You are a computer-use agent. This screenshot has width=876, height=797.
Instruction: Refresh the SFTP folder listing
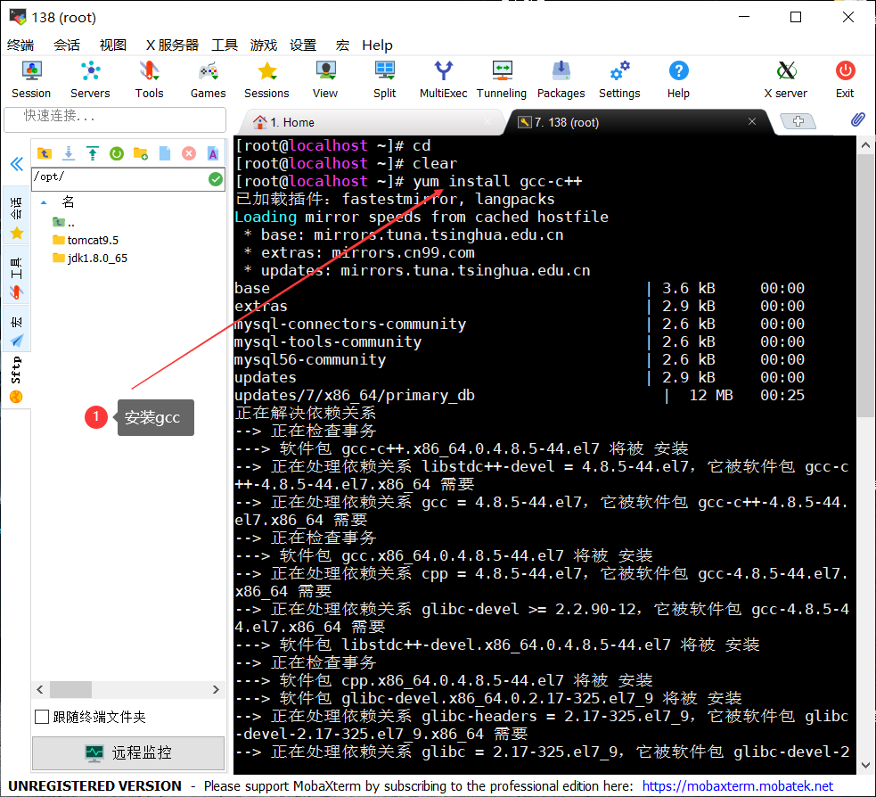tap(116, 153)
